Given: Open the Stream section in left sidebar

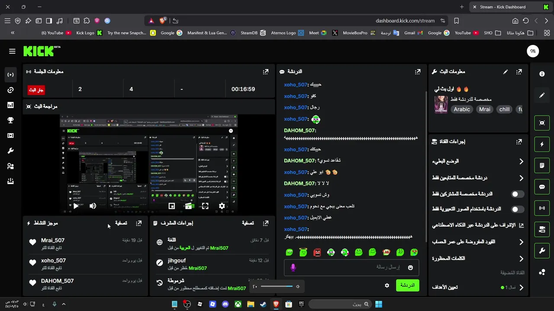Looking at the screenshot, I should pyautogui.click(x=11, y=75).
